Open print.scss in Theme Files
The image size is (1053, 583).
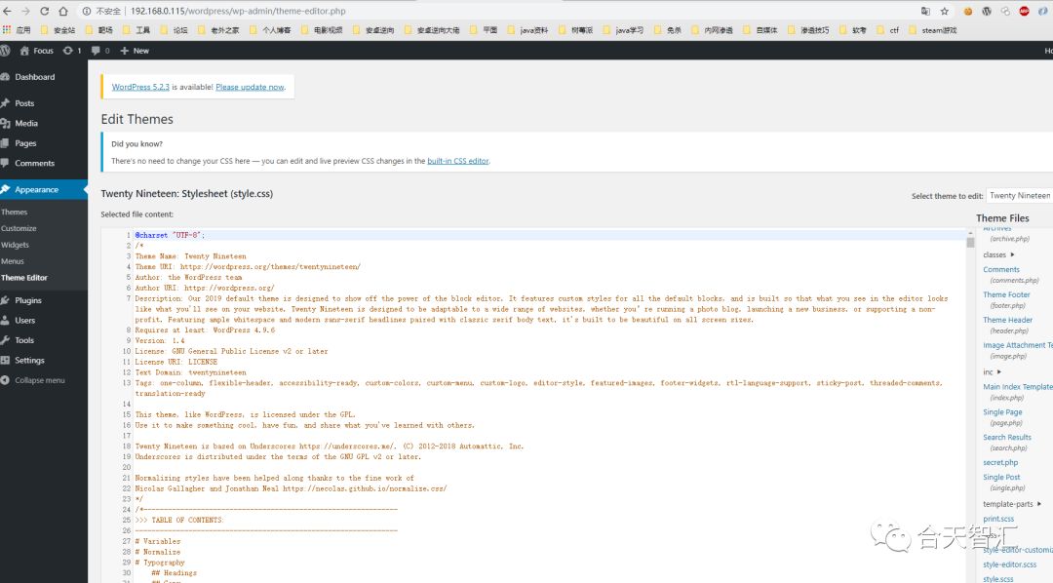point(998,519)
